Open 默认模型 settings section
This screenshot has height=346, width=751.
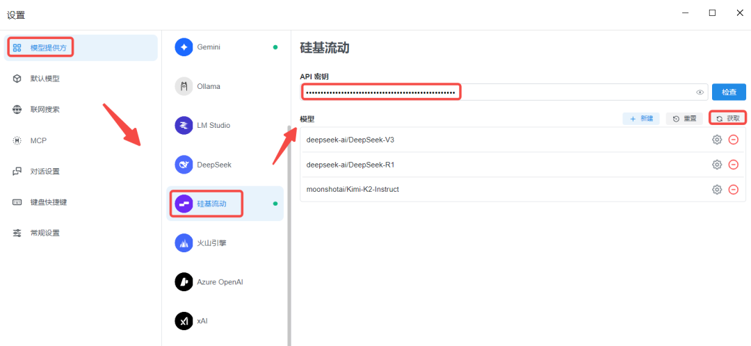pyautogui.click(x=81, y=79)
